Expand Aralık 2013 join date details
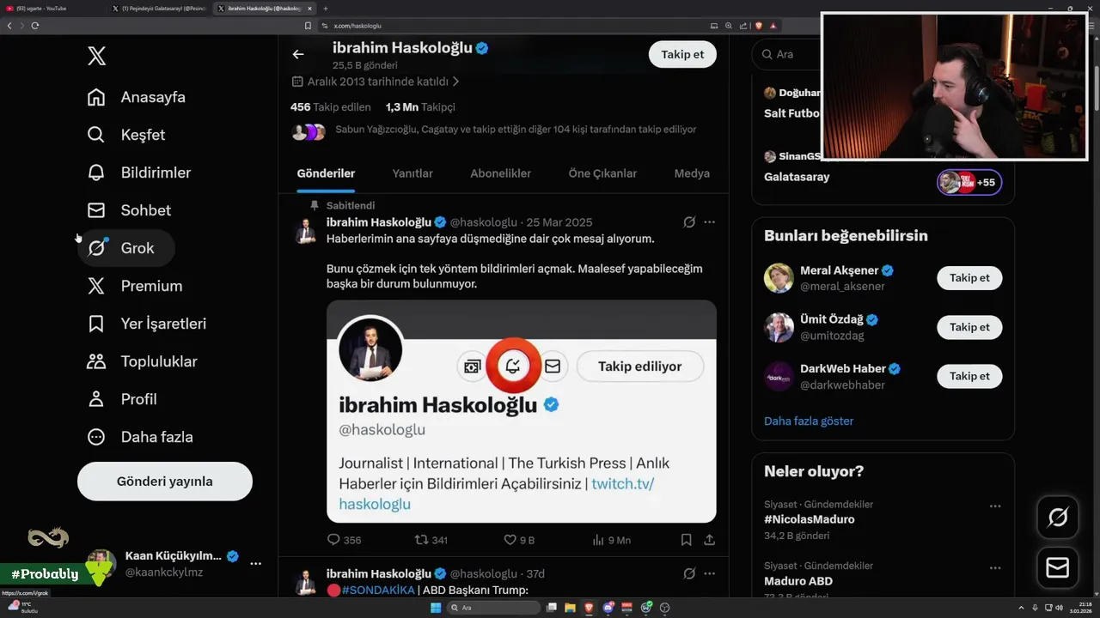Image resolution: width=1100 pixels, height=618 pixels. coord(376,82)
